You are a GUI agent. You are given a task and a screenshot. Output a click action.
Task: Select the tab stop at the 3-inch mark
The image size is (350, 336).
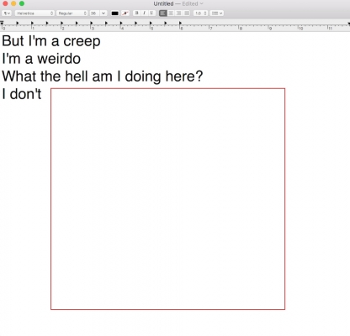pyautogui.click(x=92, y=24)
